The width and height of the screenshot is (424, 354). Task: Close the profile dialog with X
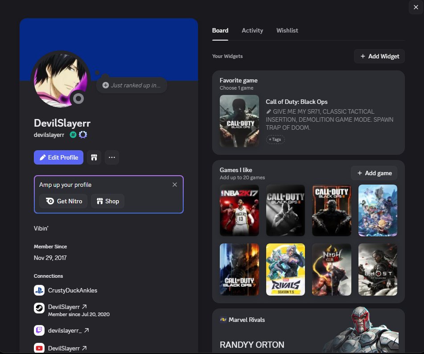pyautogui.click(x=416, y=7)
